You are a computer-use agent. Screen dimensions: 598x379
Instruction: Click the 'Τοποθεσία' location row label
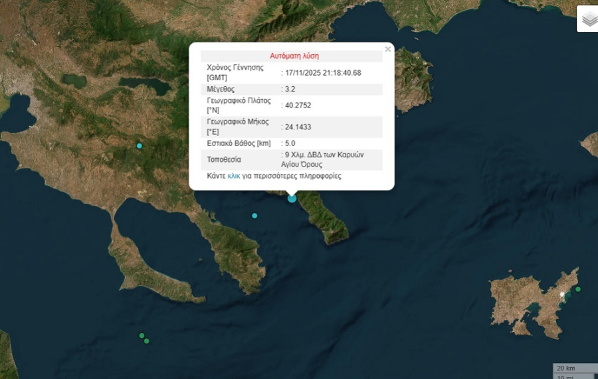[x=224, y=159]
